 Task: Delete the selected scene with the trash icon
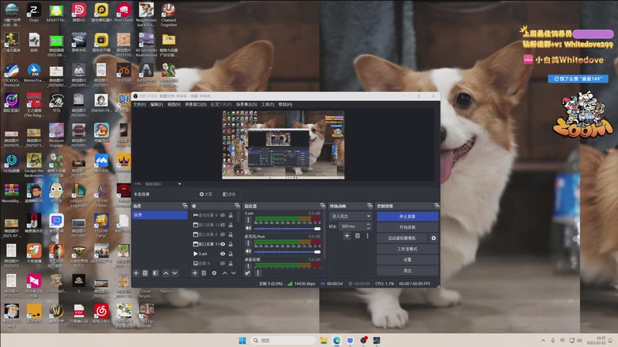pos(145,273)
